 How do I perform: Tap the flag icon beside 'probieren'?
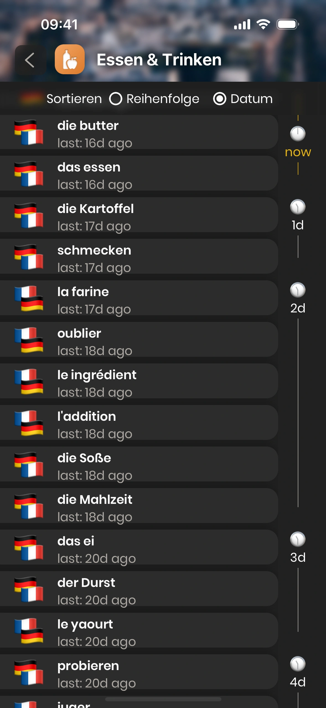[x=29, y=673]
